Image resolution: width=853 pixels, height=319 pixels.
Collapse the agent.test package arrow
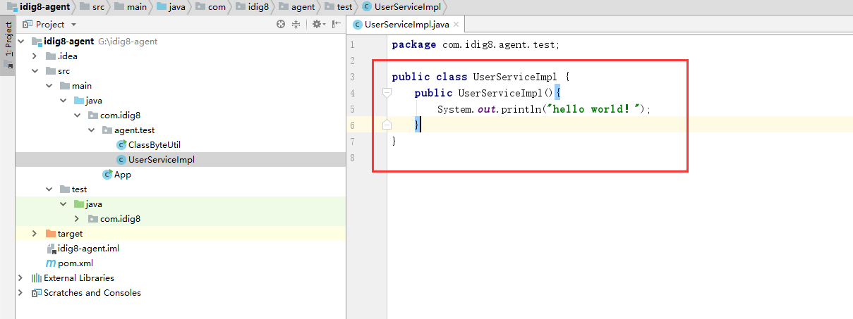pyautogui.click(x=91, y=130)
